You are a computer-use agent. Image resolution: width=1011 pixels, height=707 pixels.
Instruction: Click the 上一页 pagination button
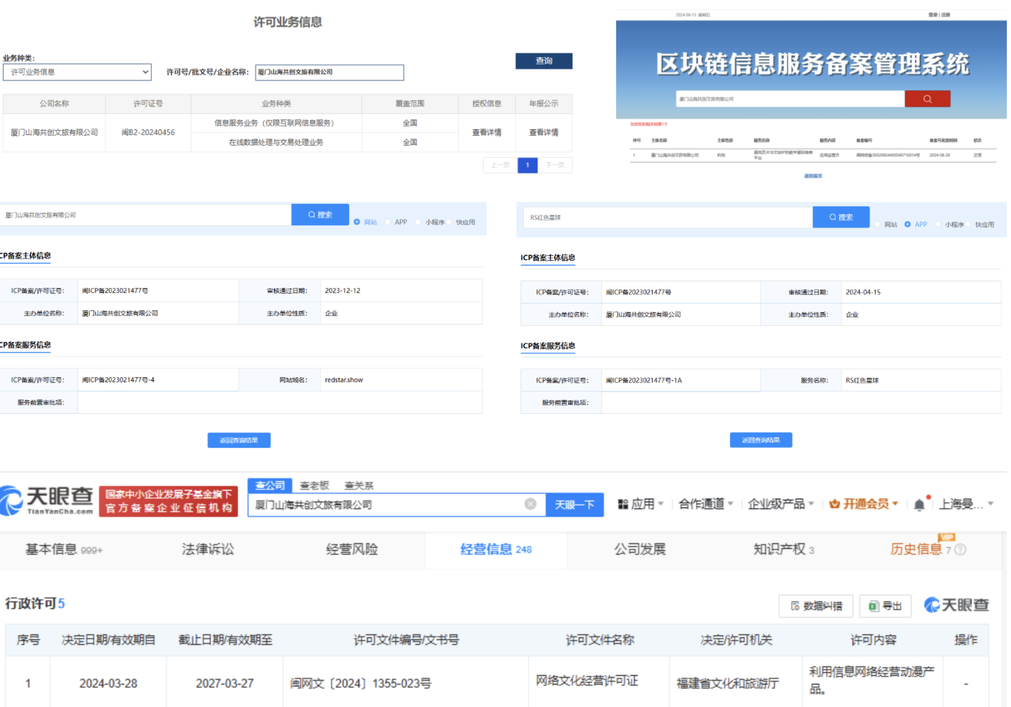[x=500, y=165]
